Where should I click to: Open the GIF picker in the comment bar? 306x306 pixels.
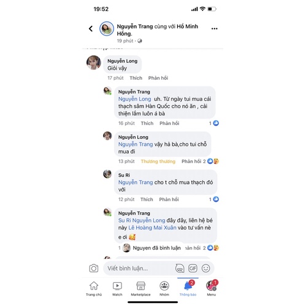tap(193, 268)
